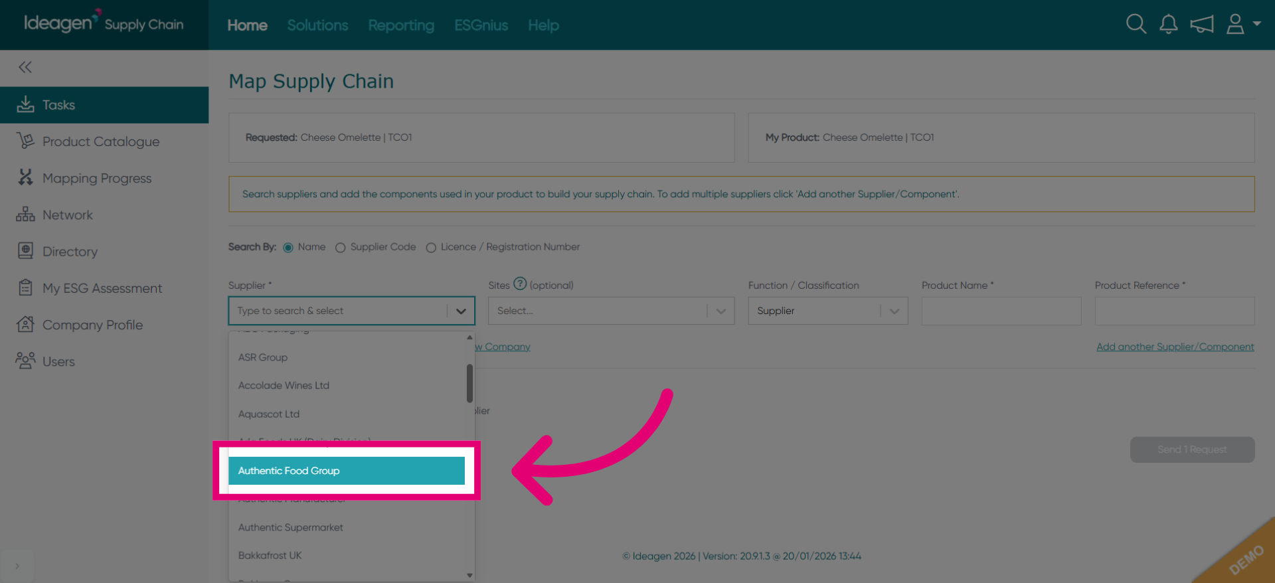The height and width of the screenshot is (583, 1275).
Task: Click the Company Profile building icon
Action: point(25,324)
